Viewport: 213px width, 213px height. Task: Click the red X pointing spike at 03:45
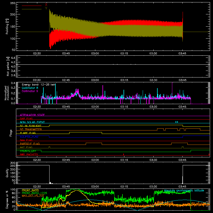pyautogui.click(x=183, y=25)
